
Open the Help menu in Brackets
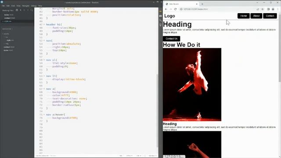pos(40,6)
